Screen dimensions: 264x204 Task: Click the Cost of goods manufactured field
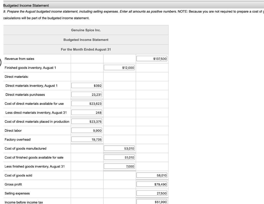119,148
